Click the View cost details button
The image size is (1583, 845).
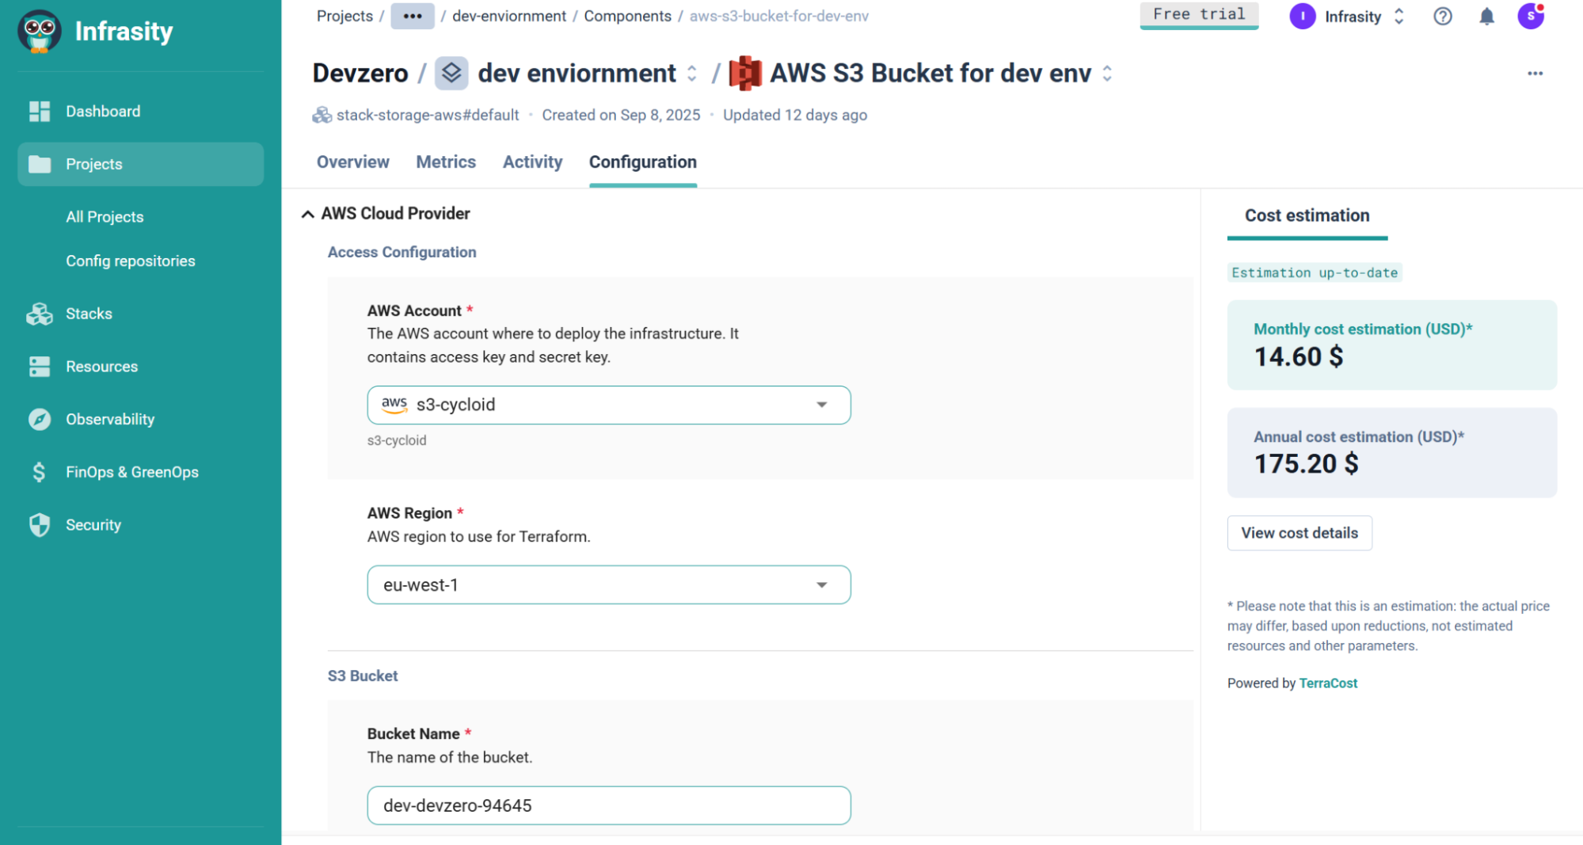[1299, 533]
